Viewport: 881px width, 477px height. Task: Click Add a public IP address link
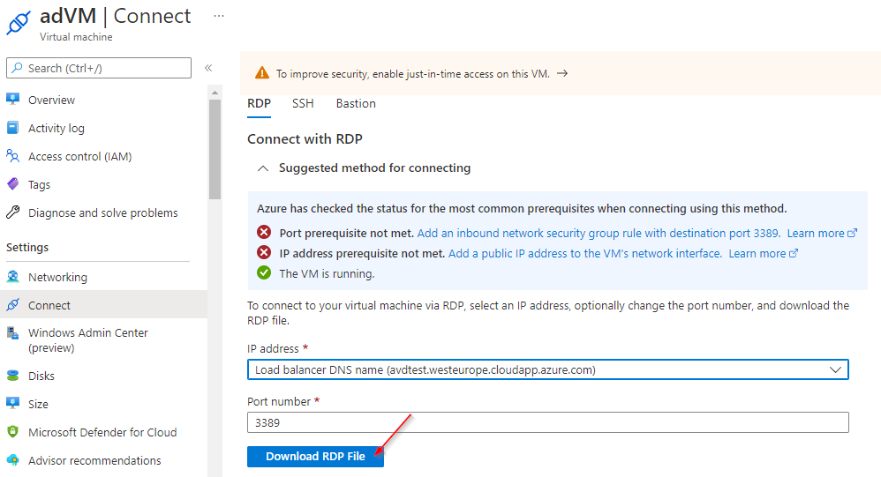coord(585,253)
